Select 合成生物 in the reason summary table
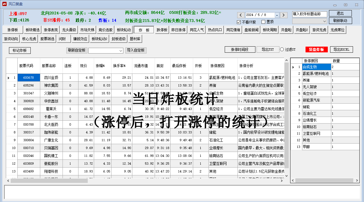Image resolution: width=364 pixels, height=202 pixels. pos(316,67)
